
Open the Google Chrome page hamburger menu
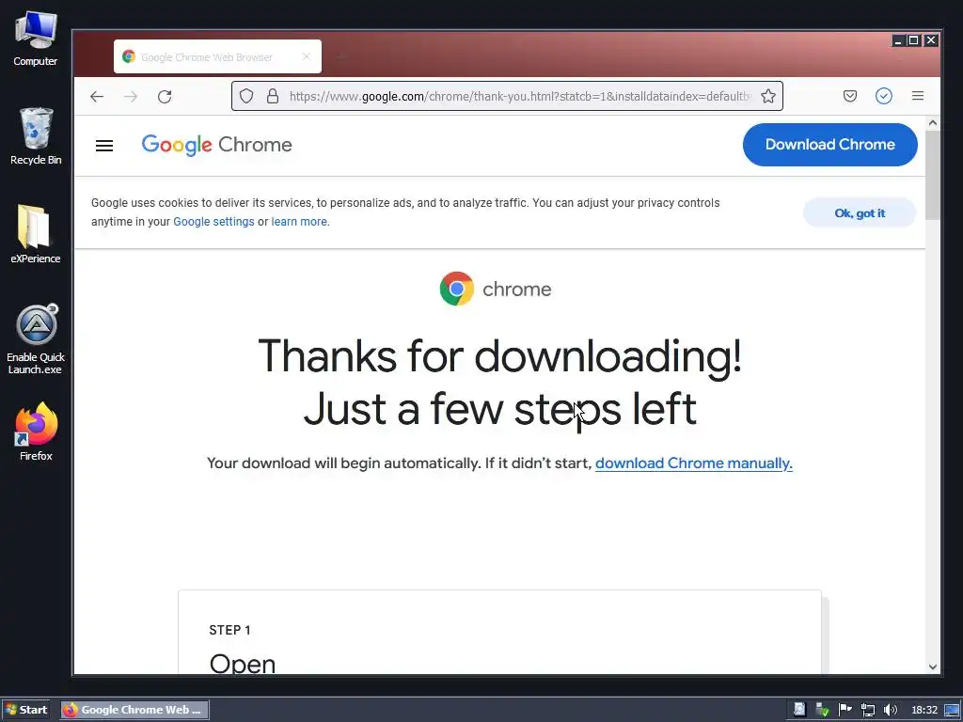pos(104,146)
